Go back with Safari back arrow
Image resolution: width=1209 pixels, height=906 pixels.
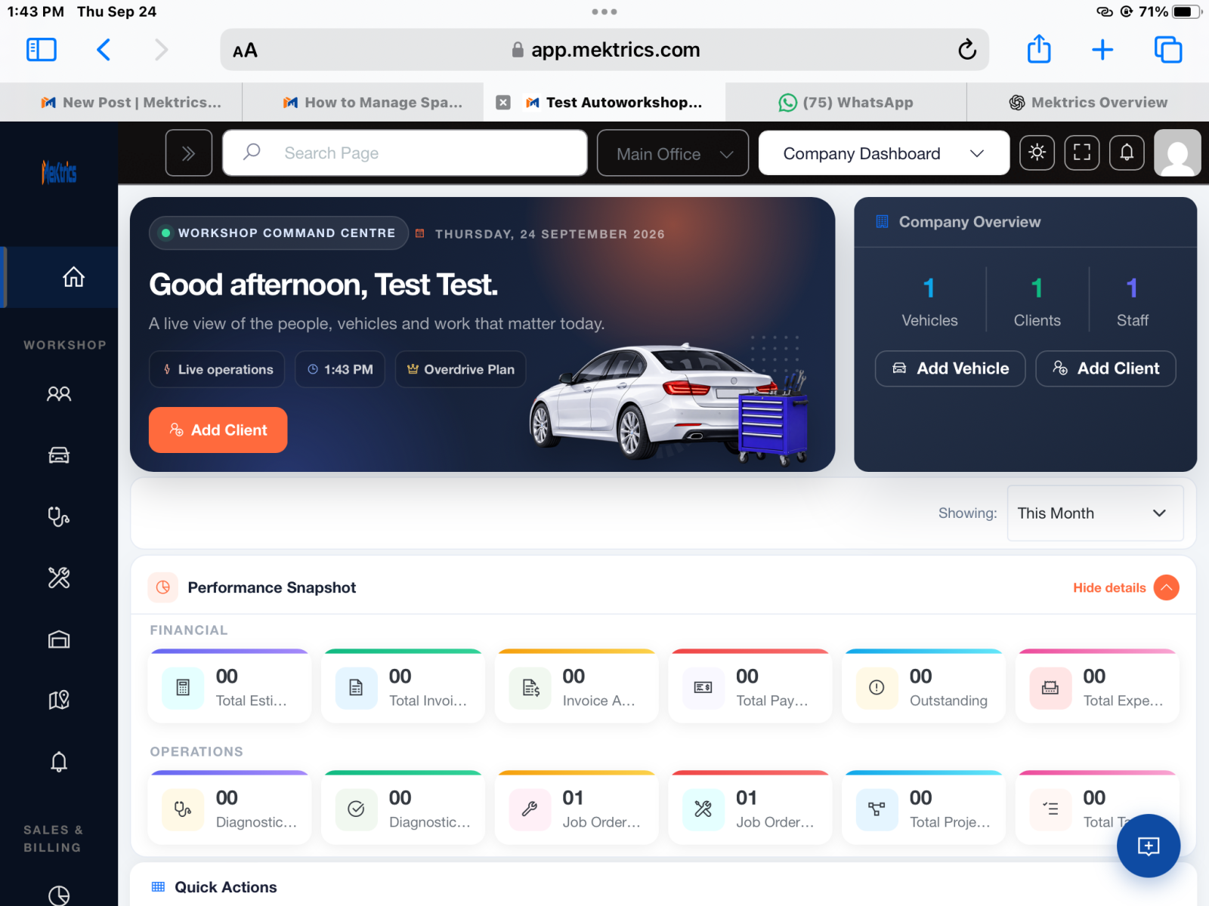click(x=104, y=50)
